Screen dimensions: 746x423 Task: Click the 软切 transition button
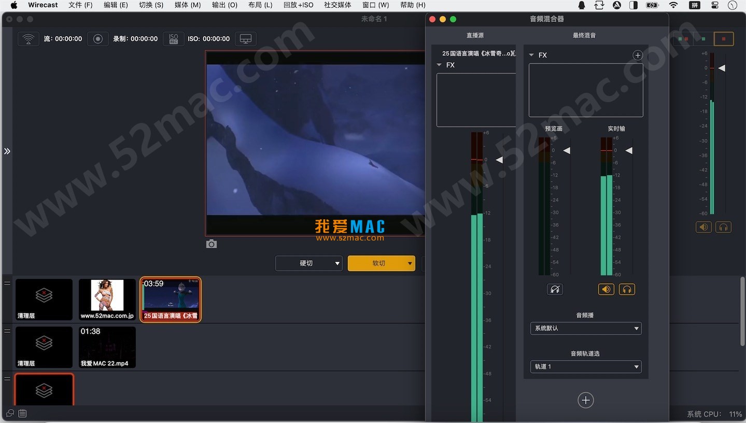[x=378, y=263]
